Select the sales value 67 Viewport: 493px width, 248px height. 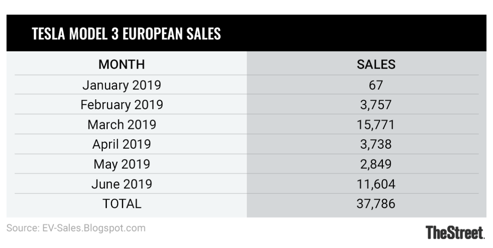click(x=376, y=85)
